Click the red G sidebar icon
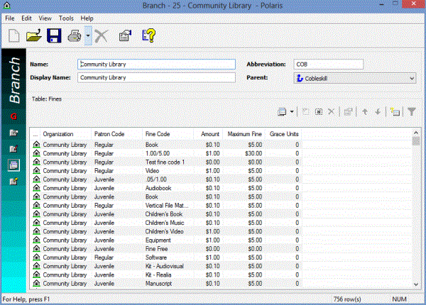Image resolution: width=426 pixels, height=305 pixels. 13,117
